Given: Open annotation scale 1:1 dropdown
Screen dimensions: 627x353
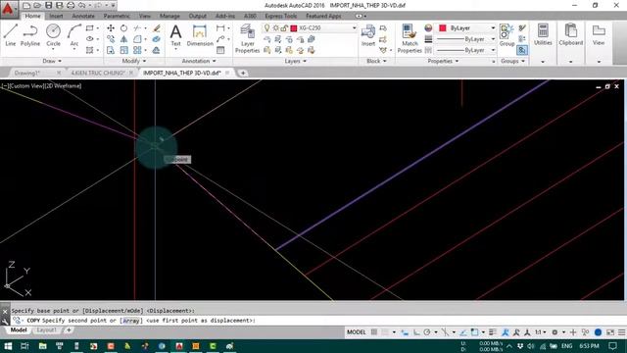Looking at the screenshot, I should point(541,331).
